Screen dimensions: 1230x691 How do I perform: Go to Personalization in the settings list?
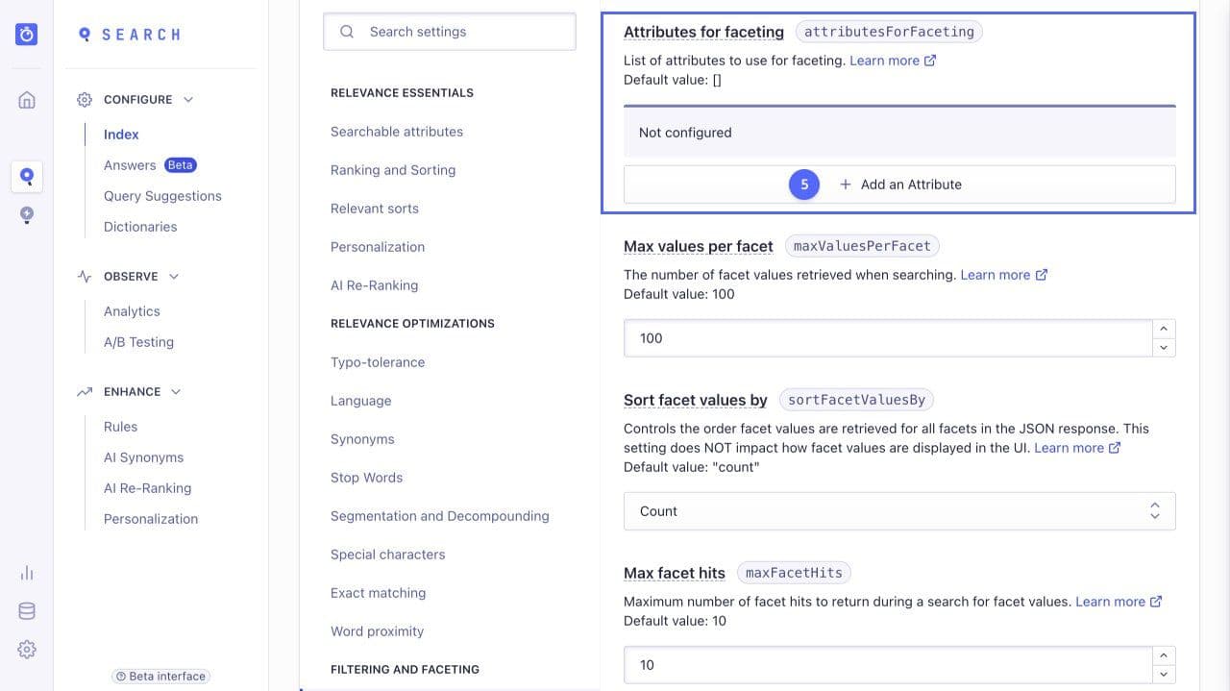point(378,247)
